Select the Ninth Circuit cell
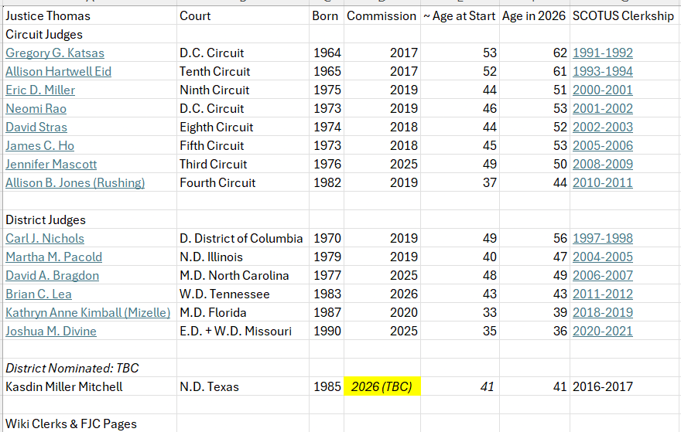Image resolution: width=681 pixels, height=432 pixels. (243, 90)
